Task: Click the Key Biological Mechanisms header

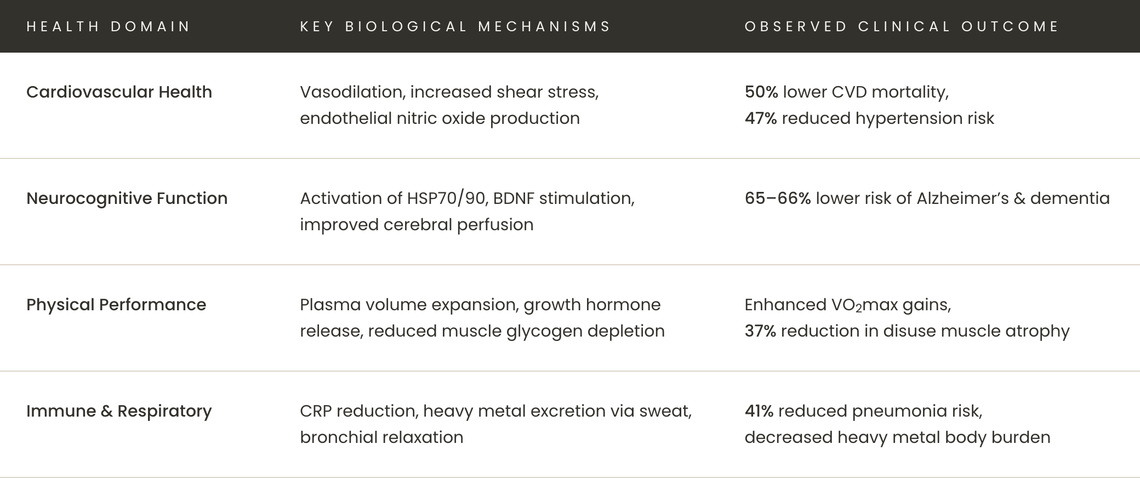Action: coord(455,26)
